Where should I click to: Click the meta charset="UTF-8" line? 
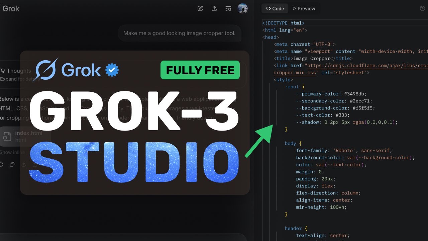(x=304, y=44)
